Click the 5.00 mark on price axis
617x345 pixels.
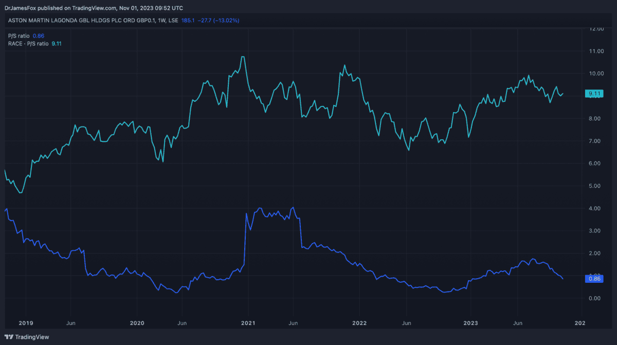tap(596, 186)
